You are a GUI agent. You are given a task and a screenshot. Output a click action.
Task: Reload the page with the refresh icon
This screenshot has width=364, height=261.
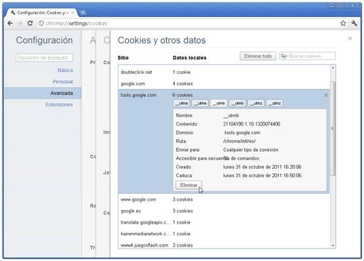click(30, 23)
